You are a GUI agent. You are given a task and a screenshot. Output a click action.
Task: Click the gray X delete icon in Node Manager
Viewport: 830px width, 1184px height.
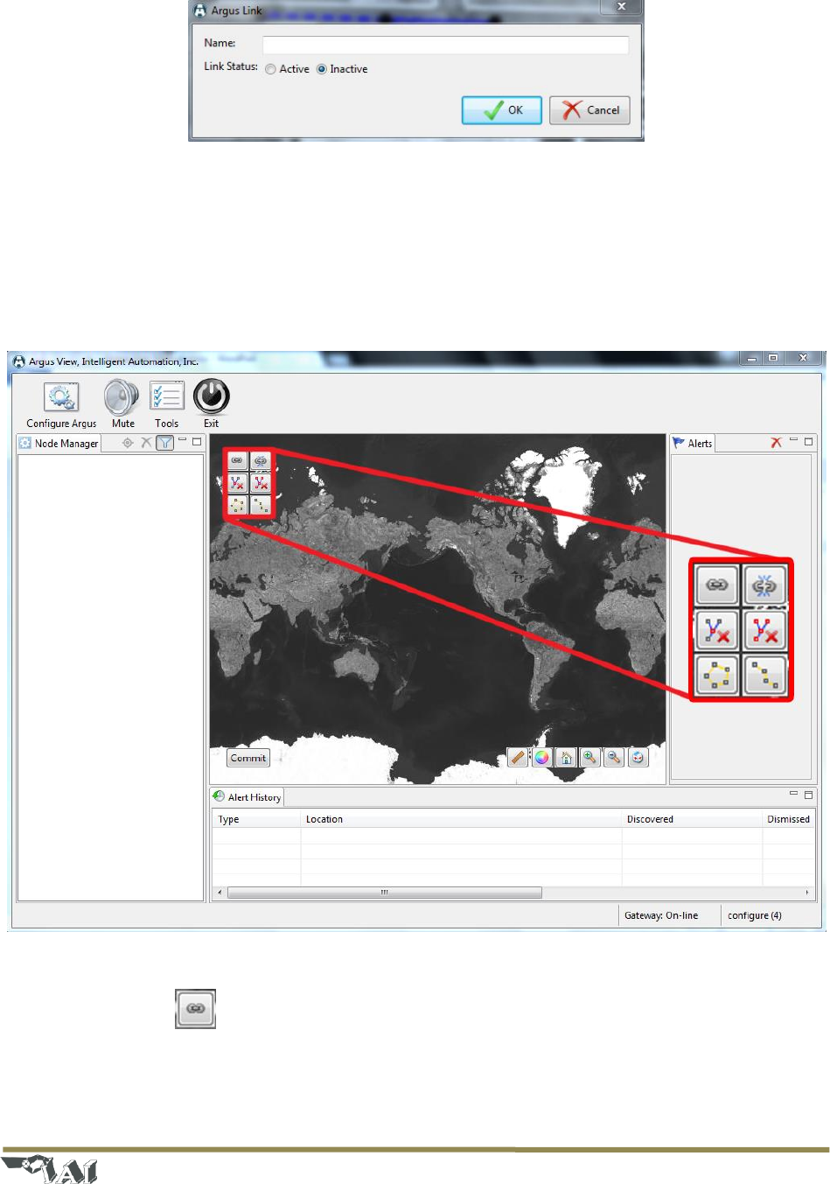146,443
